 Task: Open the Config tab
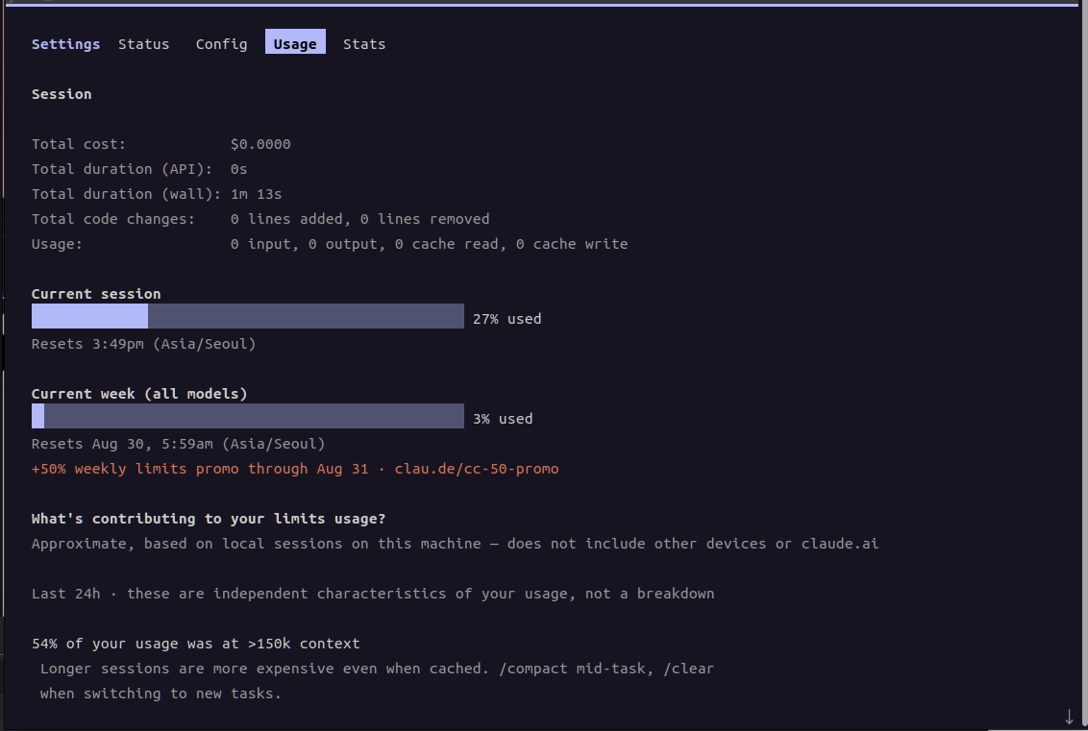click(221, 43)
